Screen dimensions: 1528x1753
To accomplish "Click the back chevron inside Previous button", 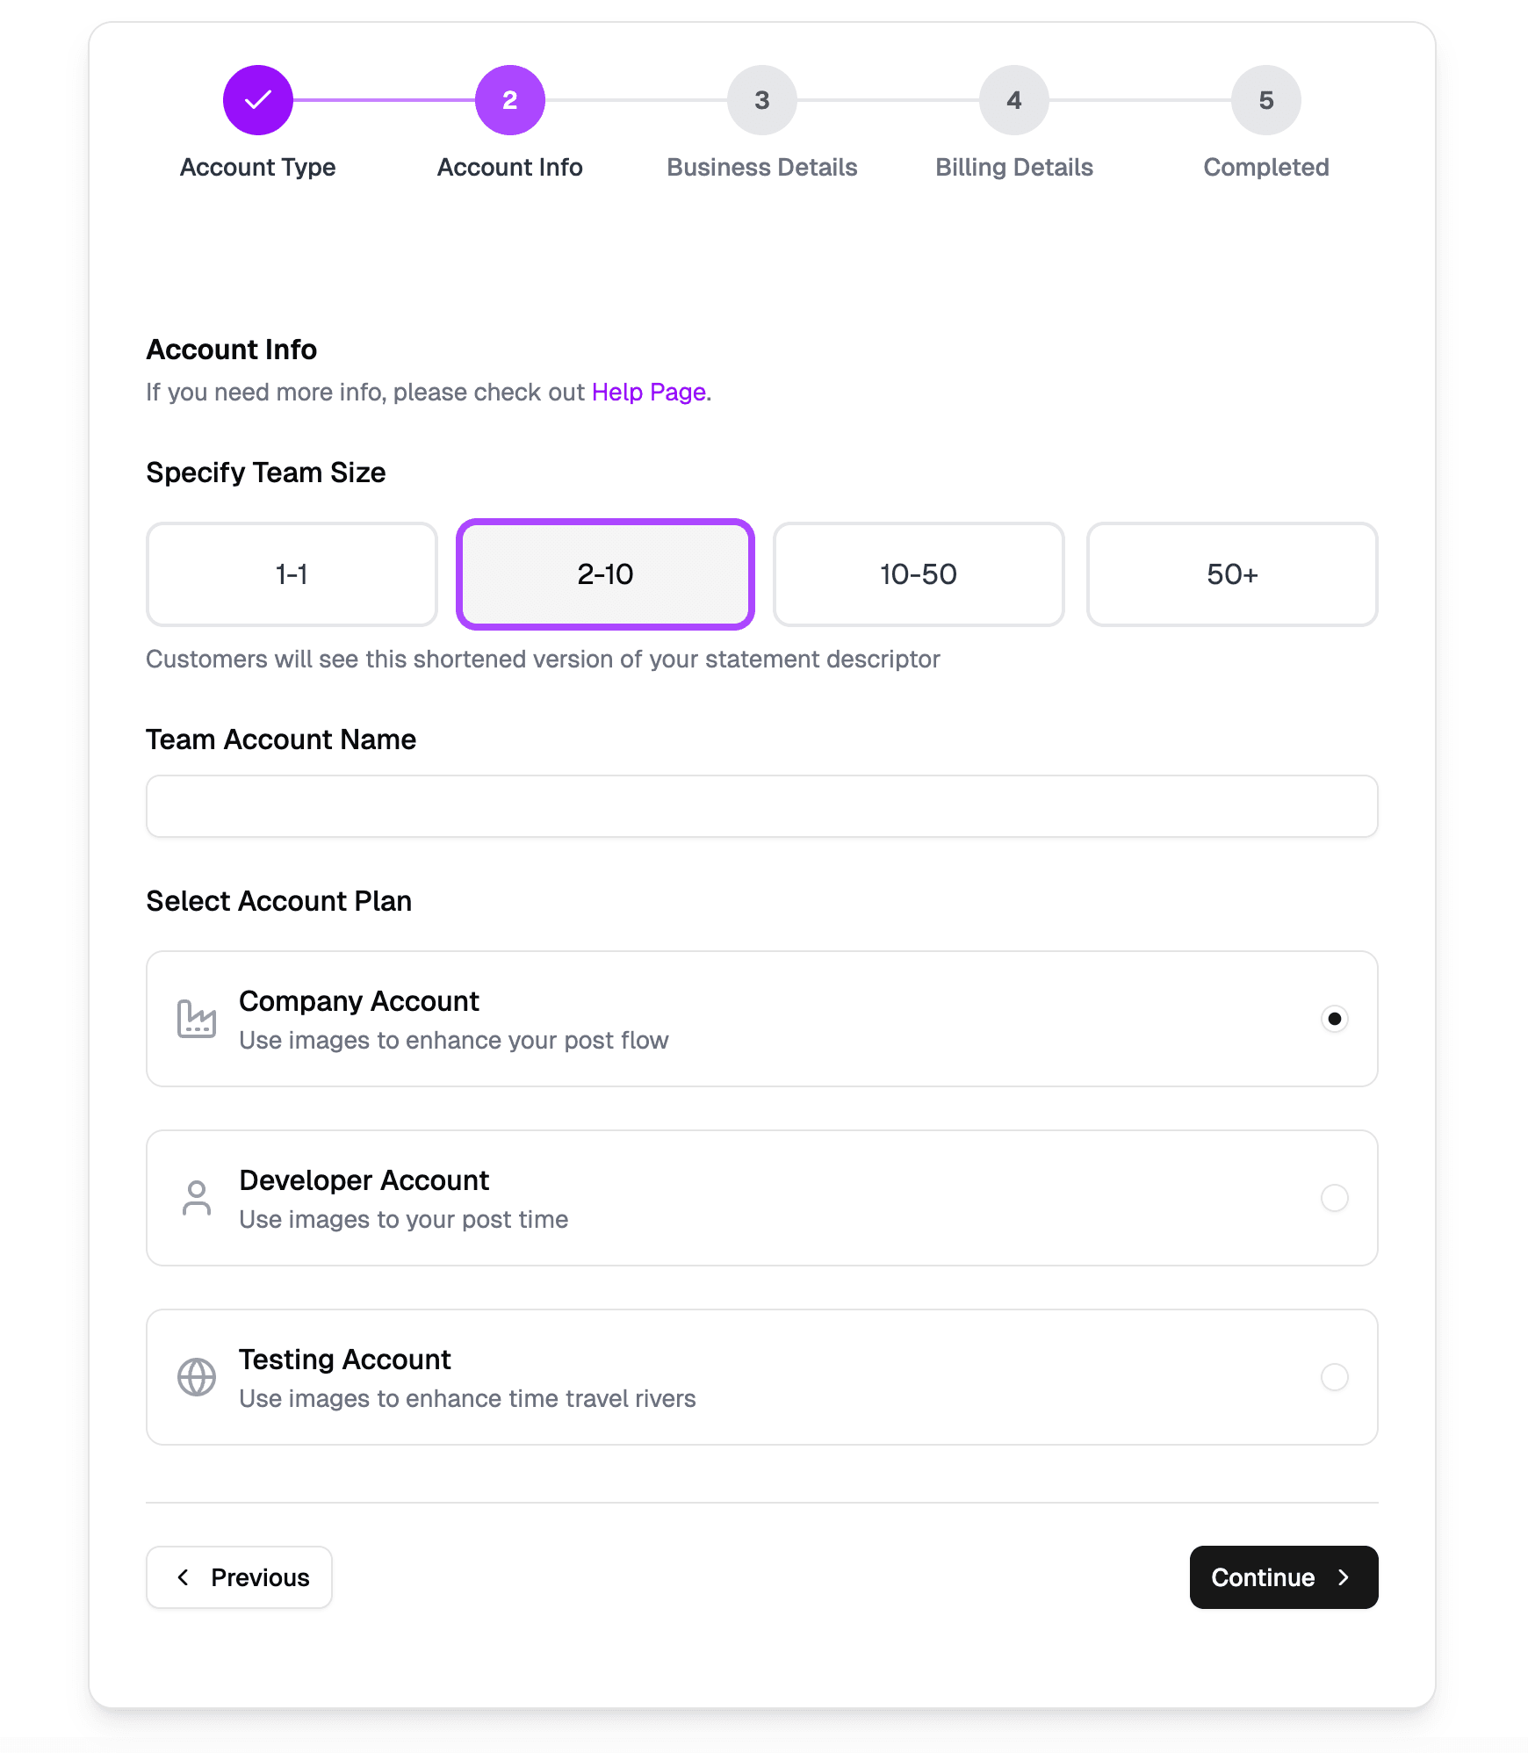I will coord(184,1577).
